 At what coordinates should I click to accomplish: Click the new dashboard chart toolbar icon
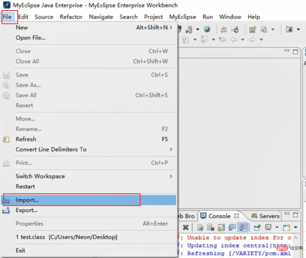coord(252,29)
